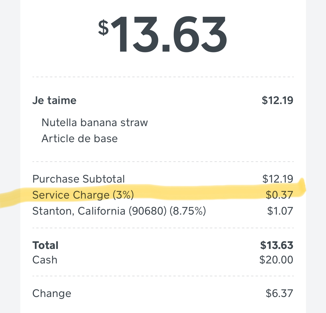
Task: Click the bold $12.19 item price
Action: coord(278,100)
